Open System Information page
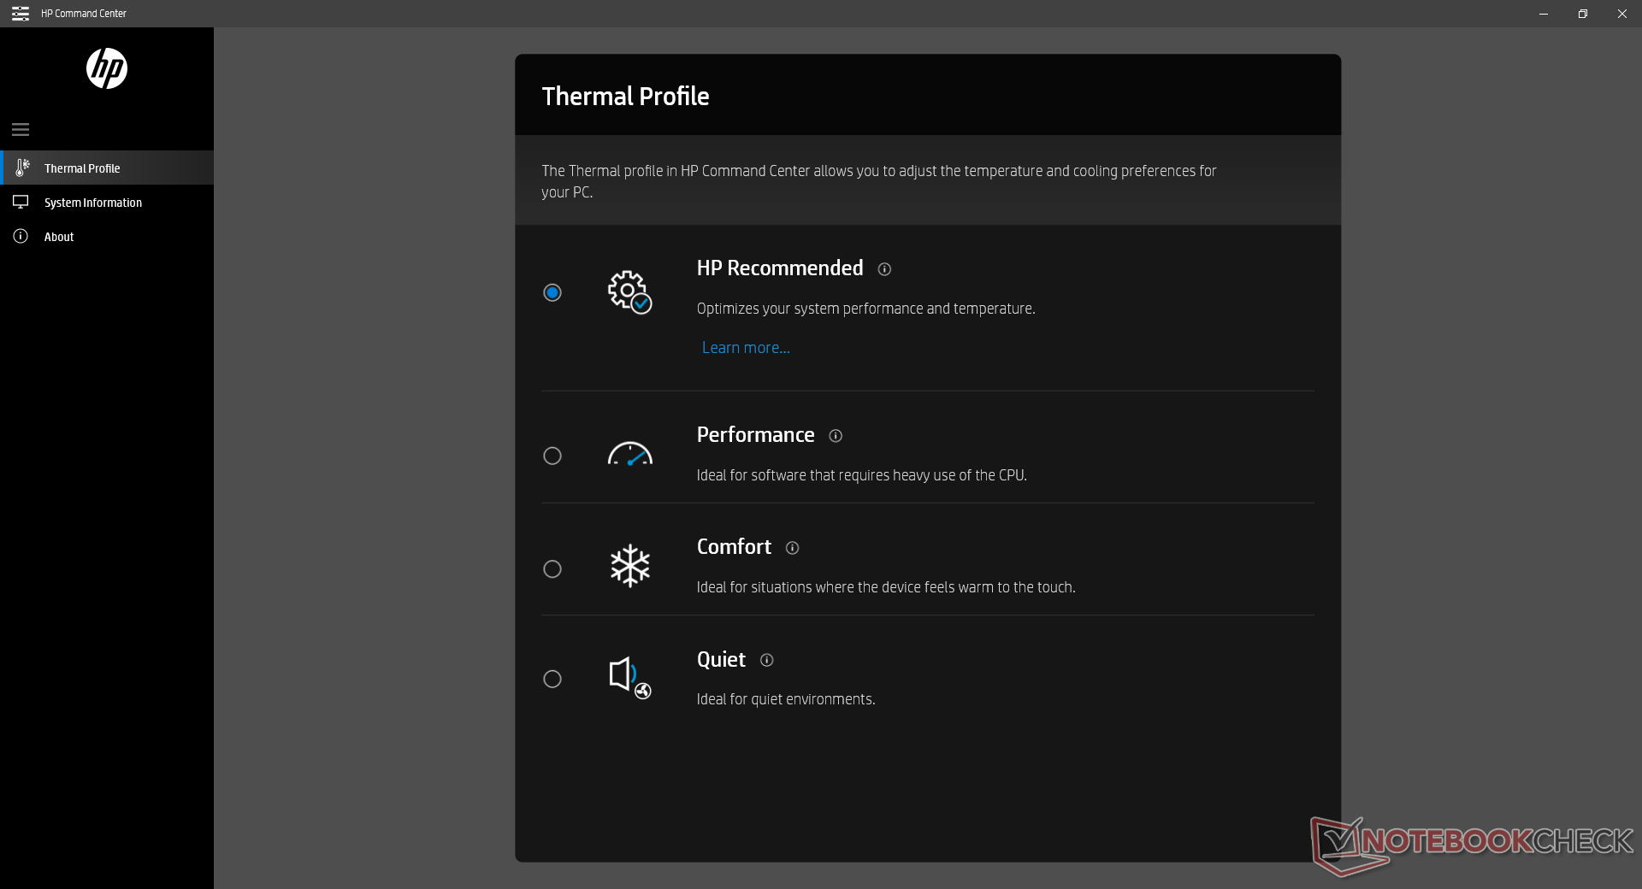The height and width of the screenshot is (889, 1642). click(x=92, y=203)
